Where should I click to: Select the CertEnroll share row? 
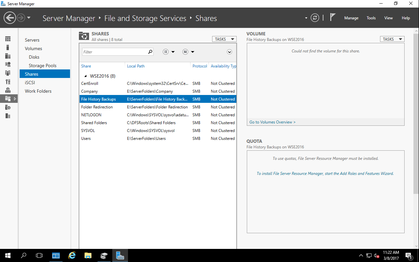point(158,84)
